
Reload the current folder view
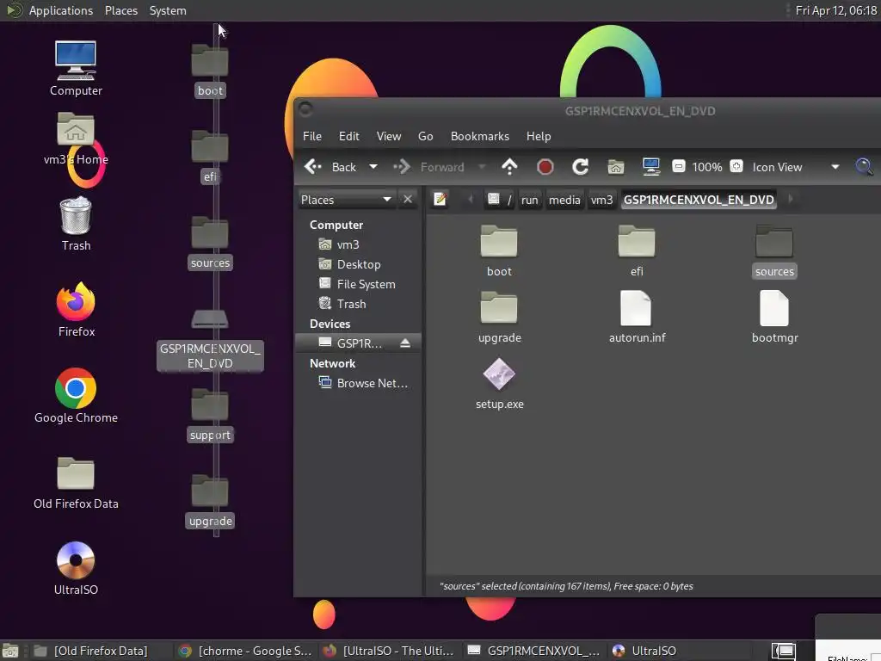click(x=581, y=166)
